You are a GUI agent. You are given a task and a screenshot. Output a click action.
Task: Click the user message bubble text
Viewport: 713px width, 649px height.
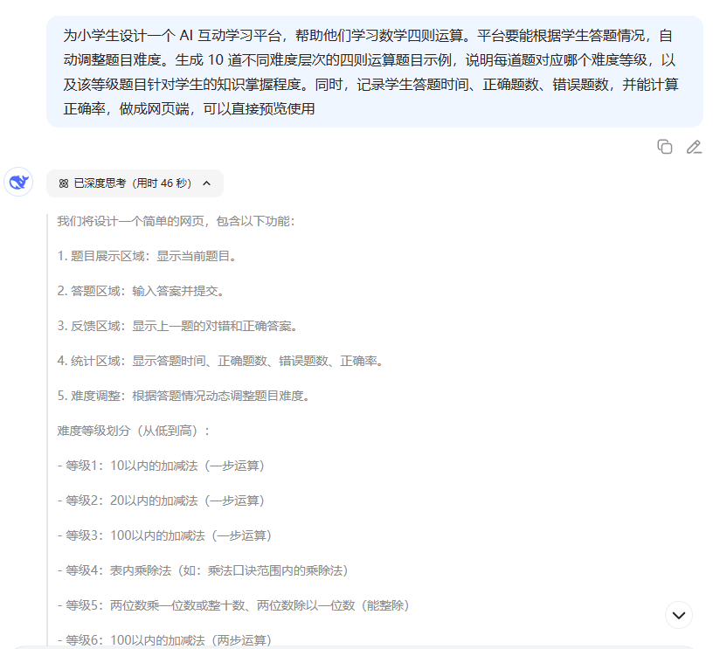click(x=370, y=72)
